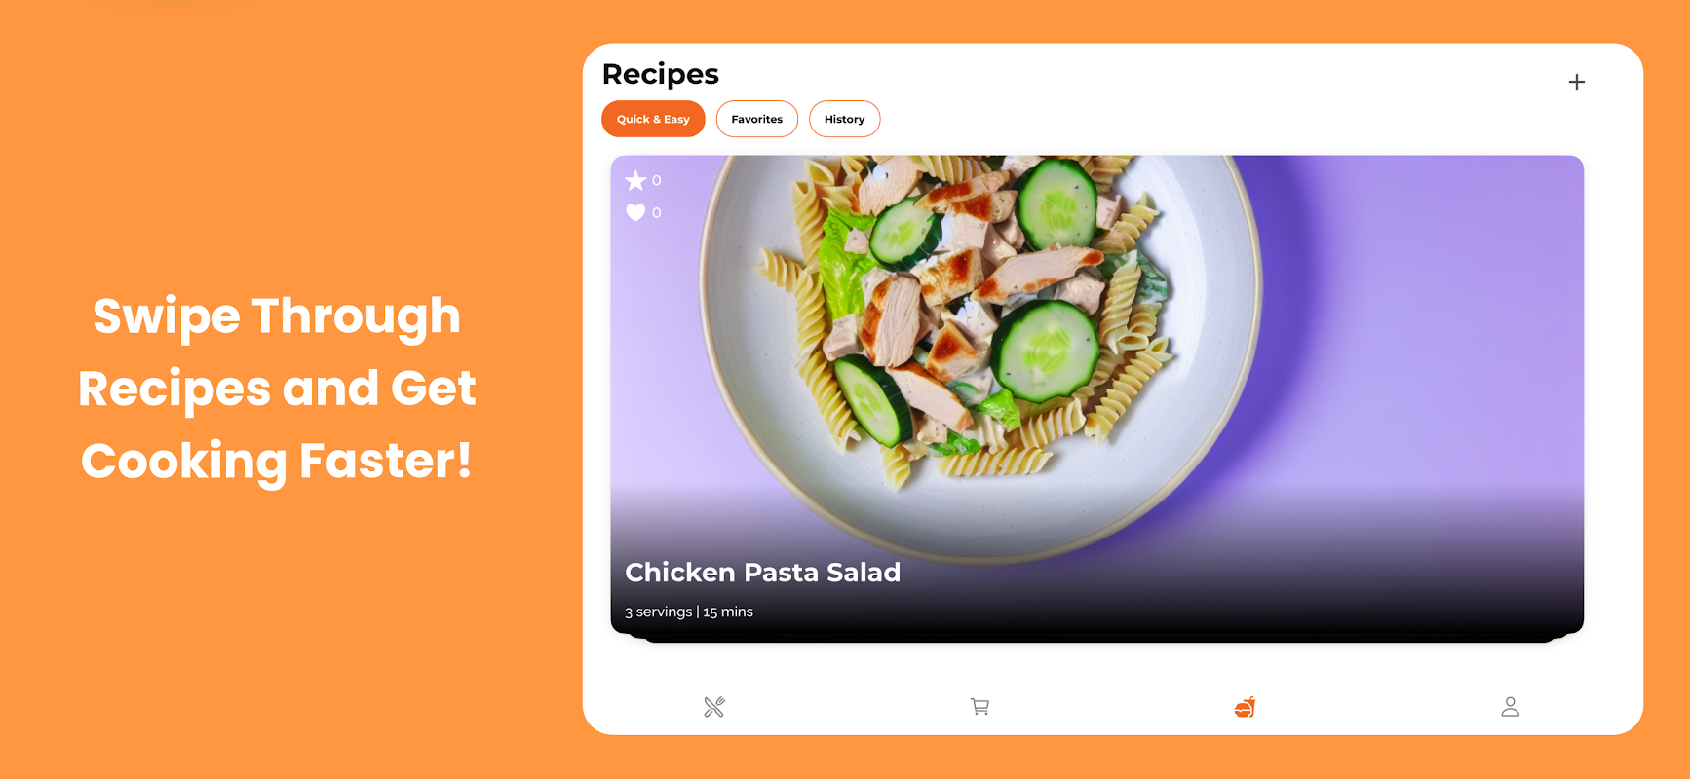Image resolution: width=1690 pixels, height=779 pixels.
Task: Click the 3 servings text
Action: coord(658,612)
